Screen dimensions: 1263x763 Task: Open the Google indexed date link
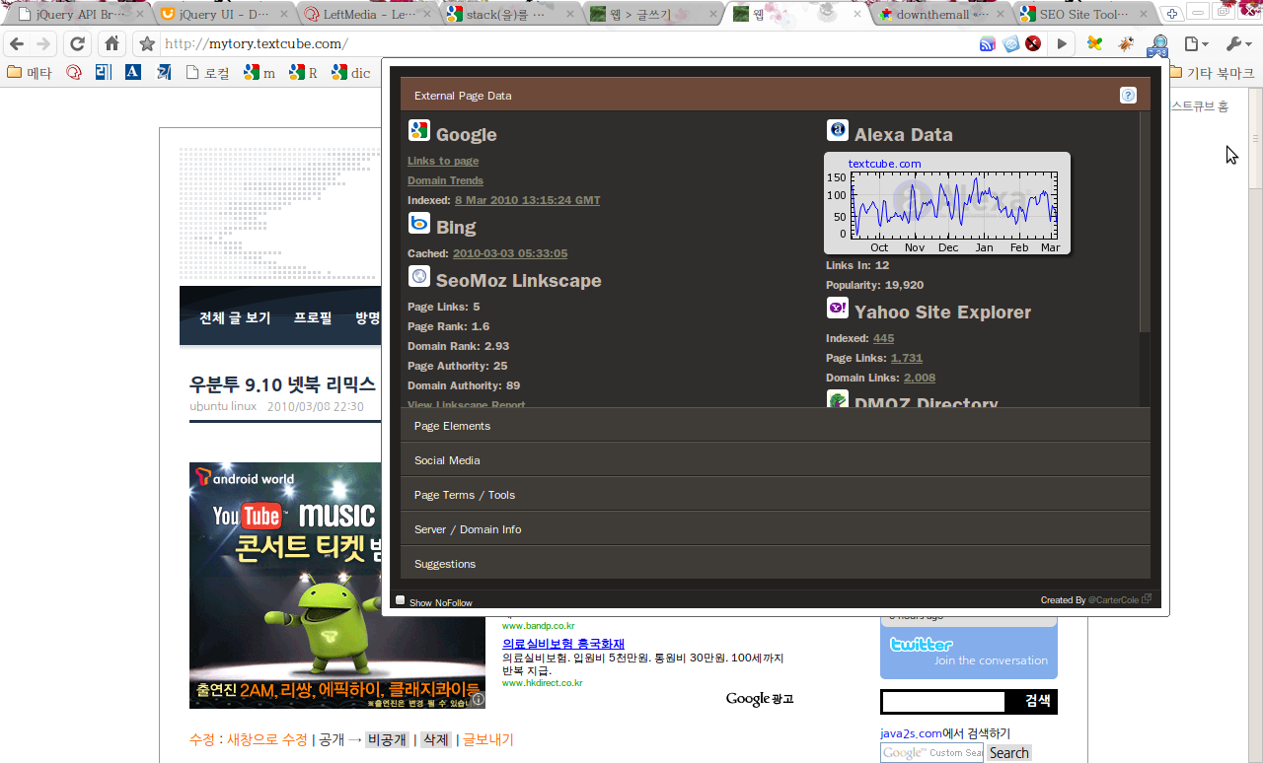pos(527,200)
